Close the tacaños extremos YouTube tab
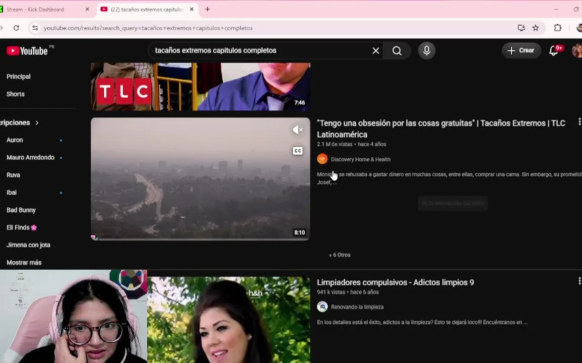This screenshot has width=582, height=363. coord(191,9)
